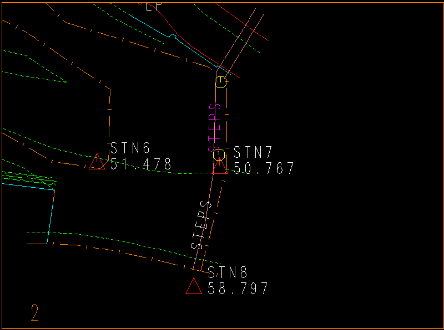Select the magenta STEPS text annotation
Viewport: 444px width, 330px height.
215,127
